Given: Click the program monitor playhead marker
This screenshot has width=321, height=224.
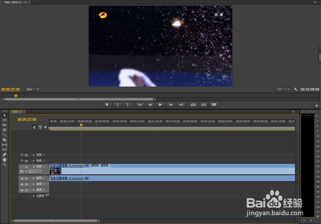Looking at the screenshot, I should coord(16,96).
